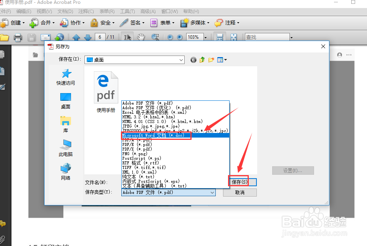Select 库 in the places bar
Screen dimensions: 367x246
[x=66, y=125]
